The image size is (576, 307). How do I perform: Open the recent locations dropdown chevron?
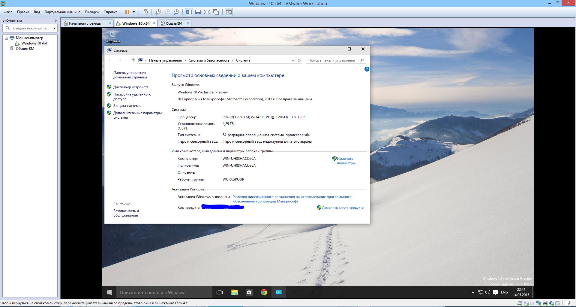[126, 60]
